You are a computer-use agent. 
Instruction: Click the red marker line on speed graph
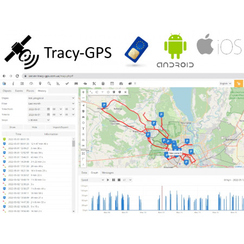pyautogui.click(x=162, y=198)
